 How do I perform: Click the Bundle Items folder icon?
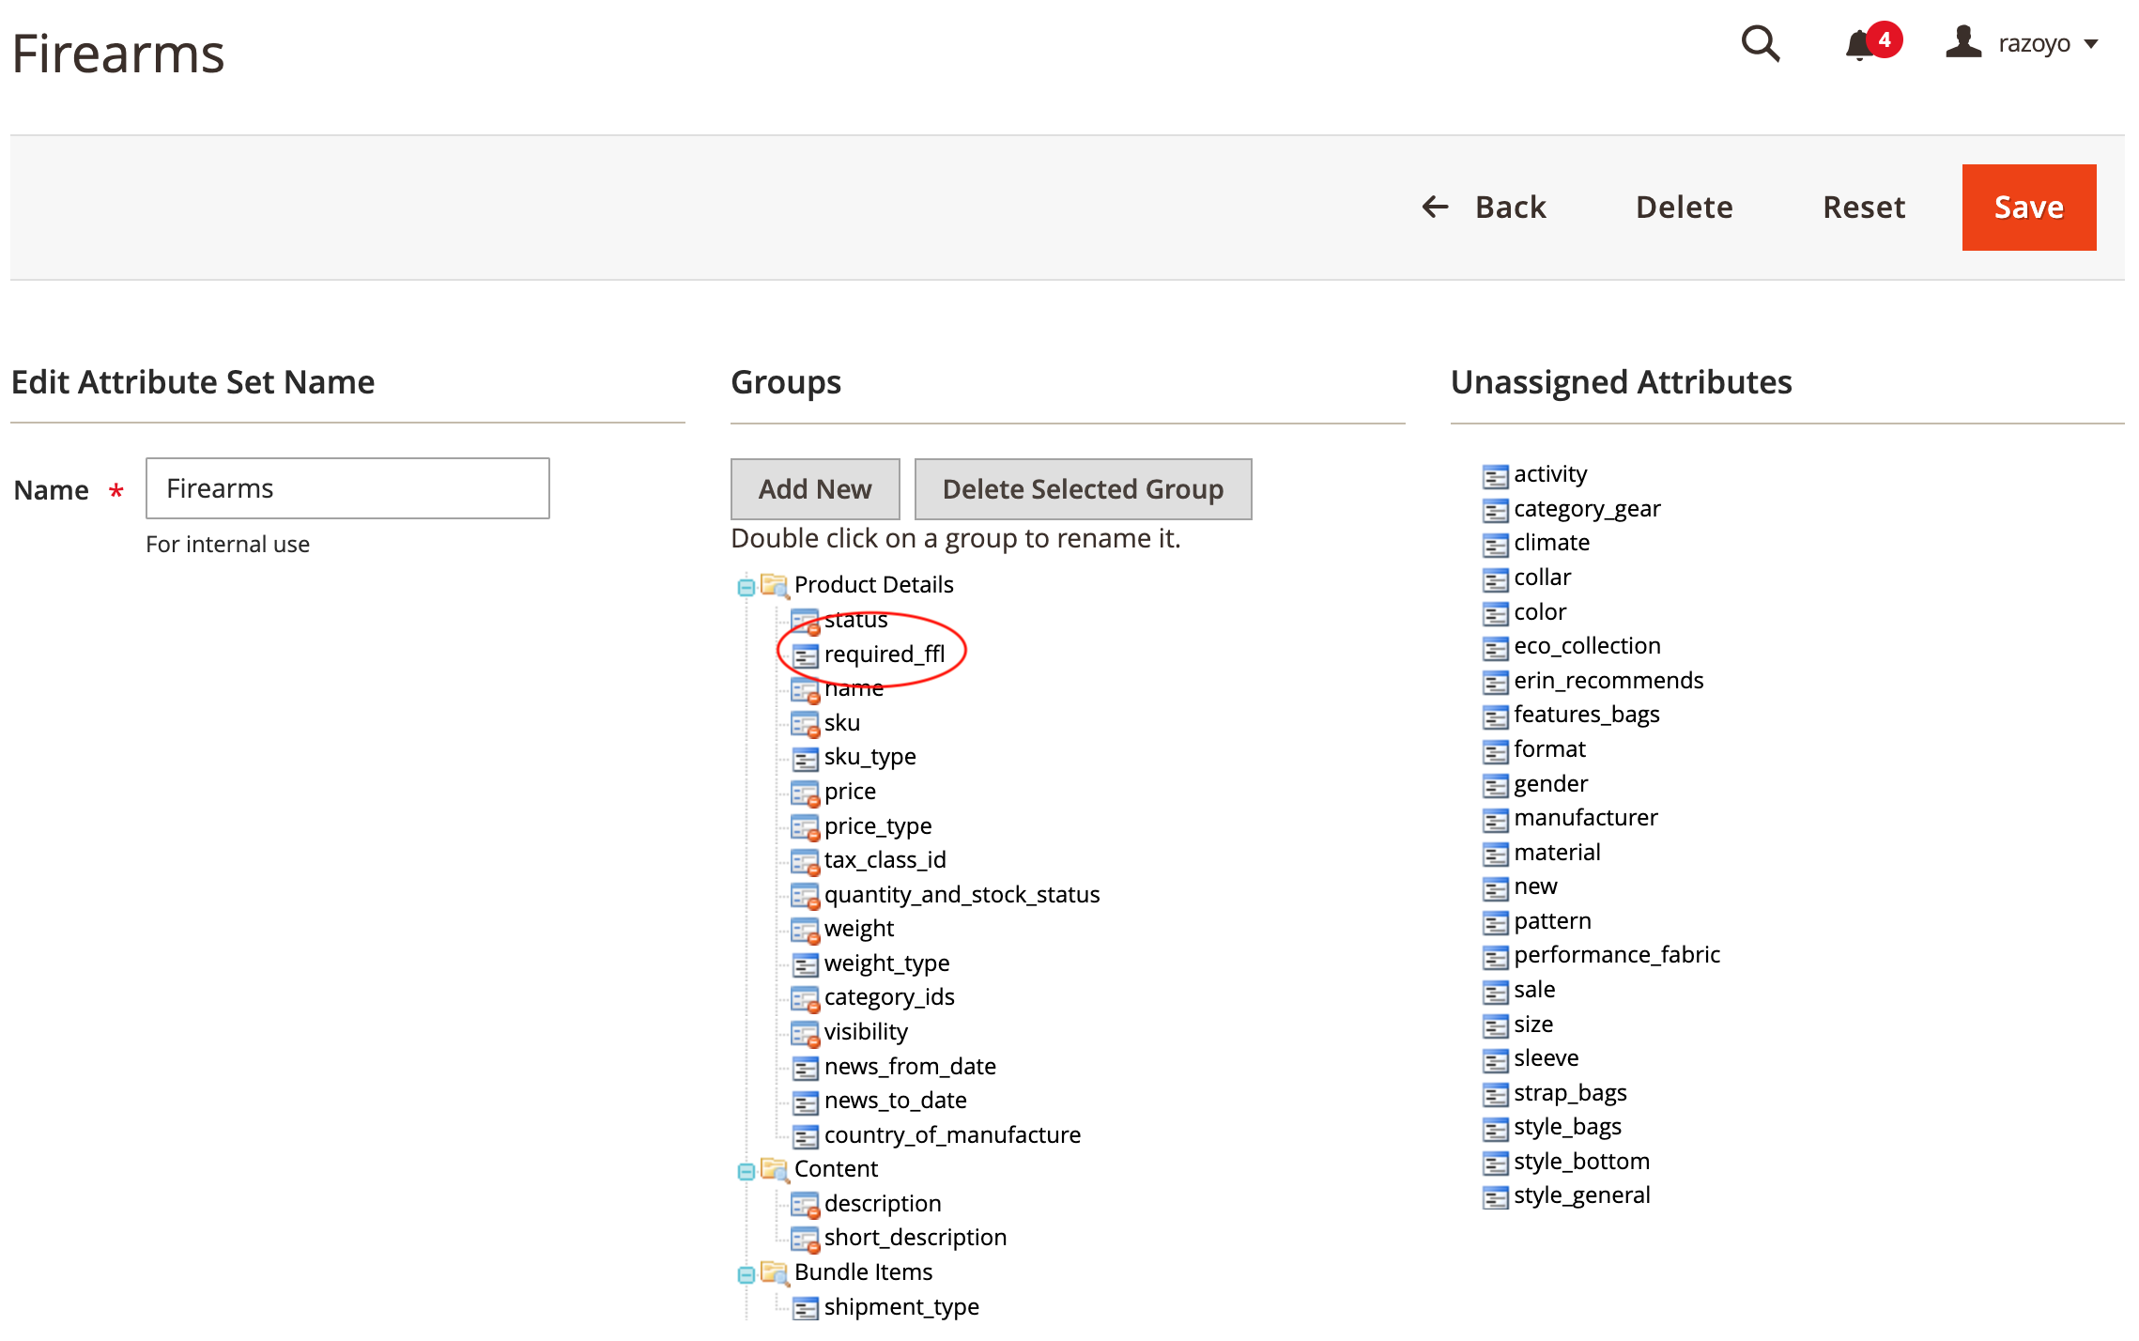(x=774, y=1272)
